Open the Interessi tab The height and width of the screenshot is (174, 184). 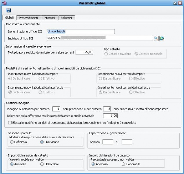click(49, 18)
